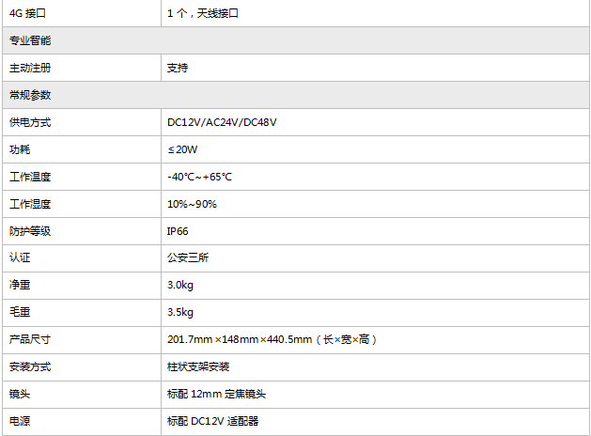591x436 pixels.
Task: Click the 标配 DC12V 适配器 power value
Action: 211,420
